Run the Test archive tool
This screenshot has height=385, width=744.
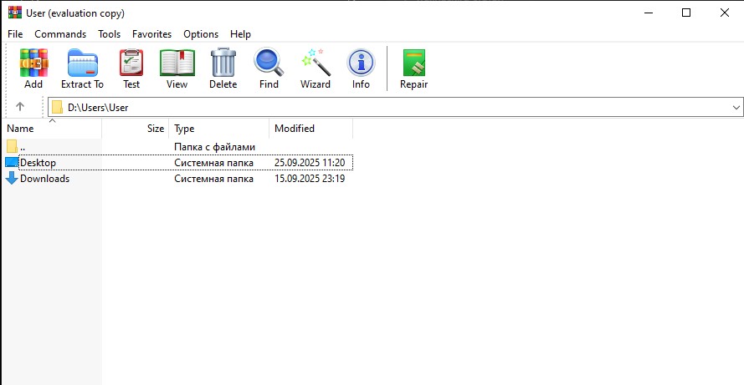131,68
